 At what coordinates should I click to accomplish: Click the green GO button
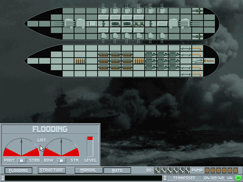coord(238,178)
